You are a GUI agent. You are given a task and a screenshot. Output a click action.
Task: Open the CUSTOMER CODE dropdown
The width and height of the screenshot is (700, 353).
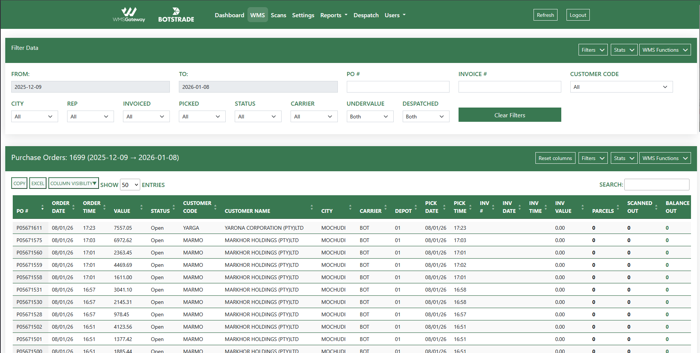621,87
